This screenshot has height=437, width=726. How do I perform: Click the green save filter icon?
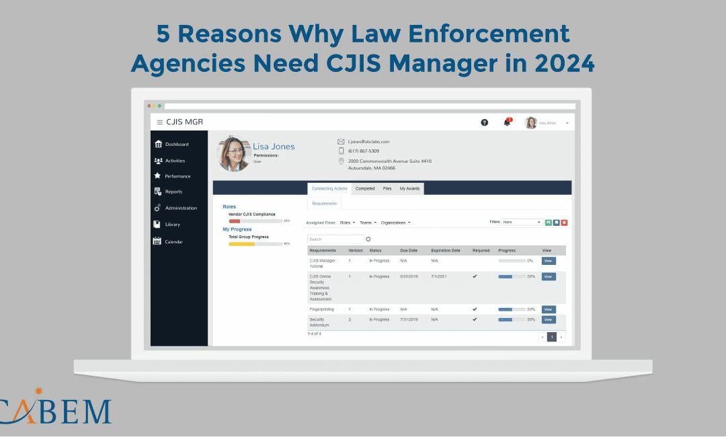[x=549, y=223]
